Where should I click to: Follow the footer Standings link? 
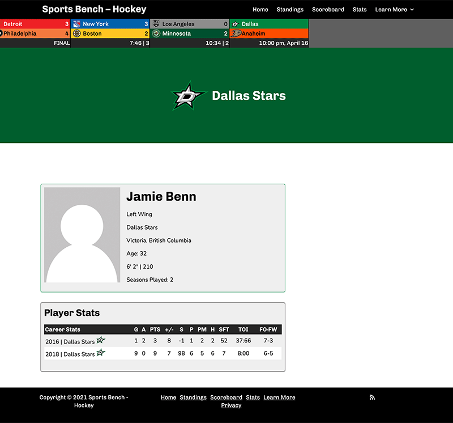193,397
